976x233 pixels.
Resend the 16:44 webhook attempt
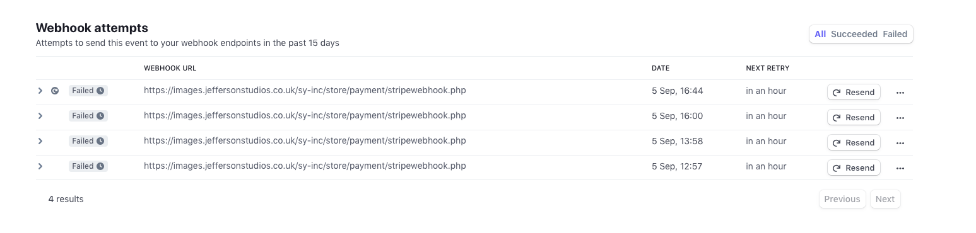click(x=854, y=92)
